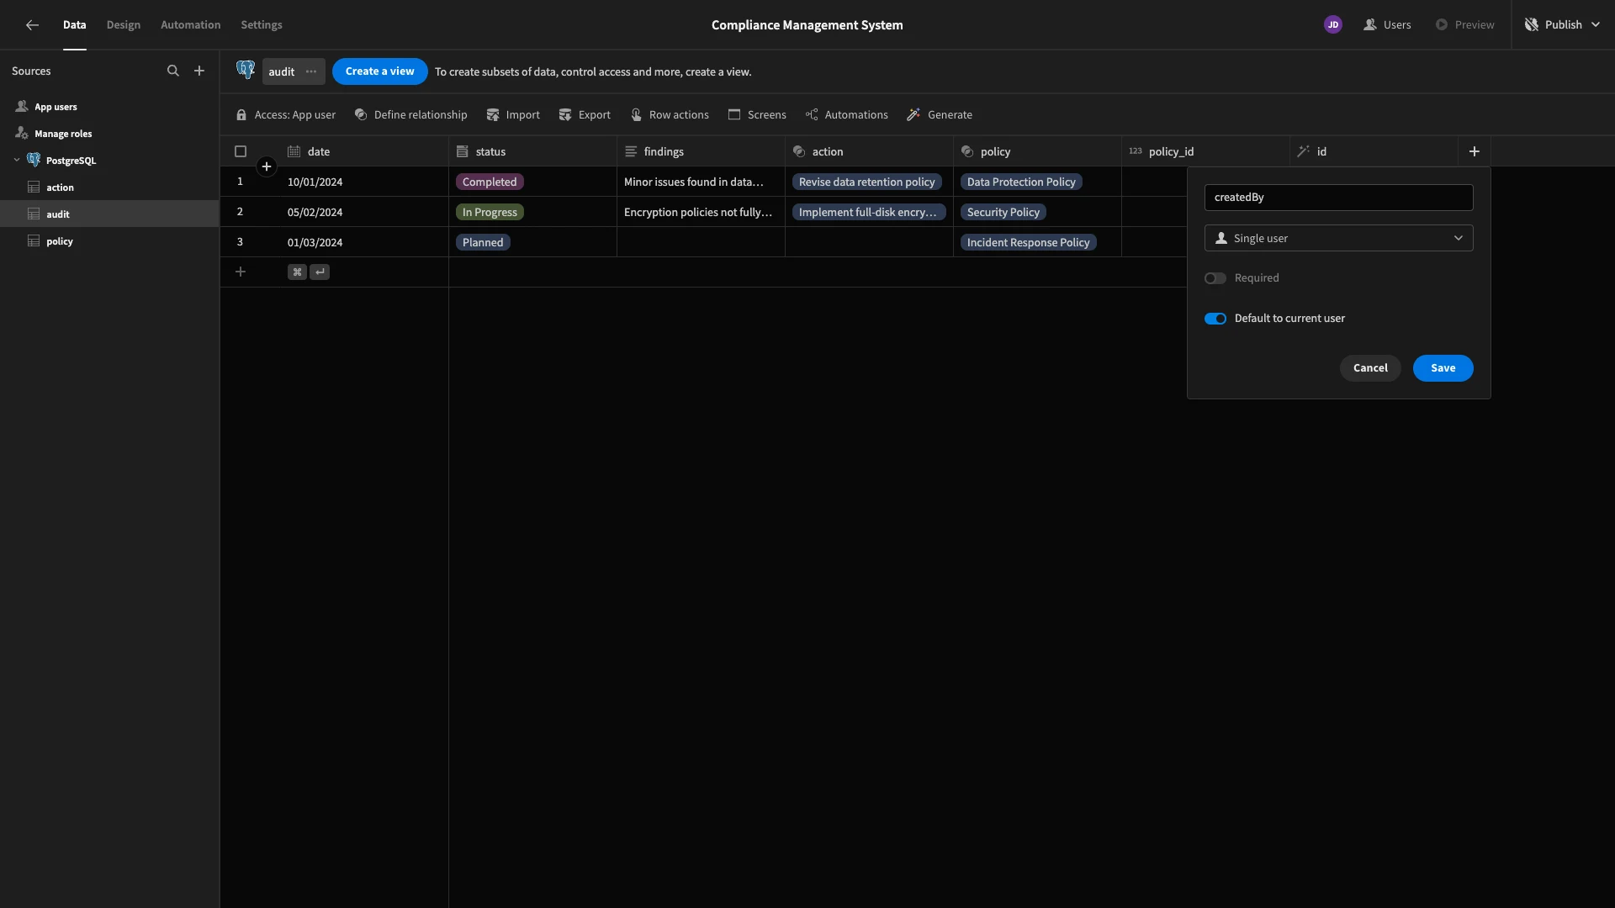Disable Default to current user toggle
This screenshot has height=908, width=1615.
click(1215, 319)
